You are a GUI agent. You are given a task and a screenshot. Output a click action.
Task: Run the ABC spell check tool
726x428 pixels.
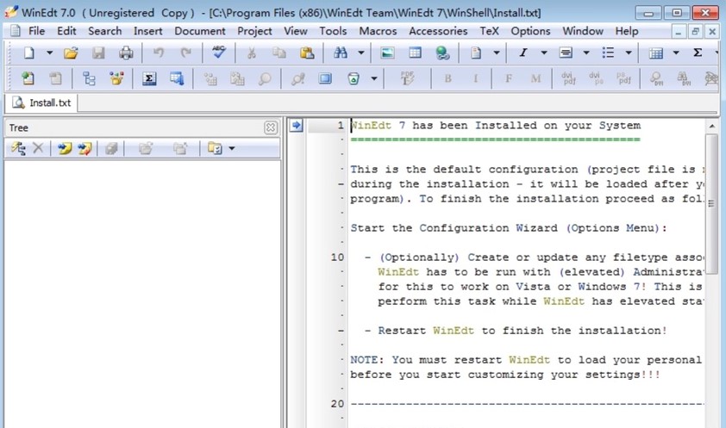pyautogui.click(x=218, y=53)
